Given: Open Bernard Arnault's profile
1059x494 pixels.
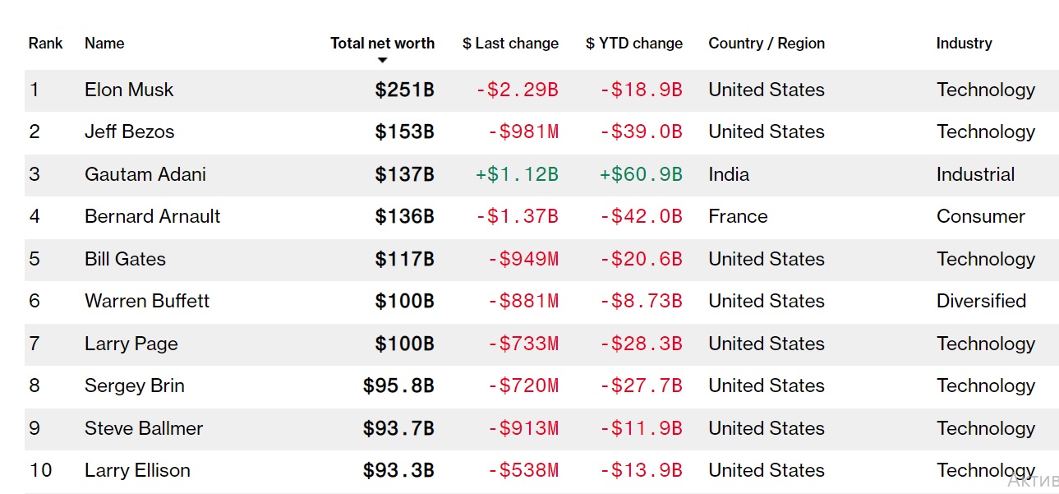Looking at the screenshot, I should (152, 216).
